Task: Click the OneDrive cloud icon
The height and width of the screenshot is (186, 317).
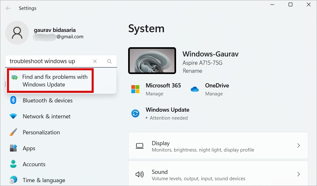Action: click(195, 89)
